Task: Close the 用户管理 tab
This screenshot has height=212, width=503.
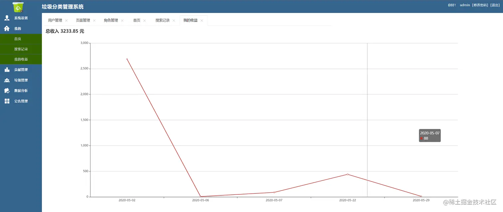Action: click(x=66, y=21)
